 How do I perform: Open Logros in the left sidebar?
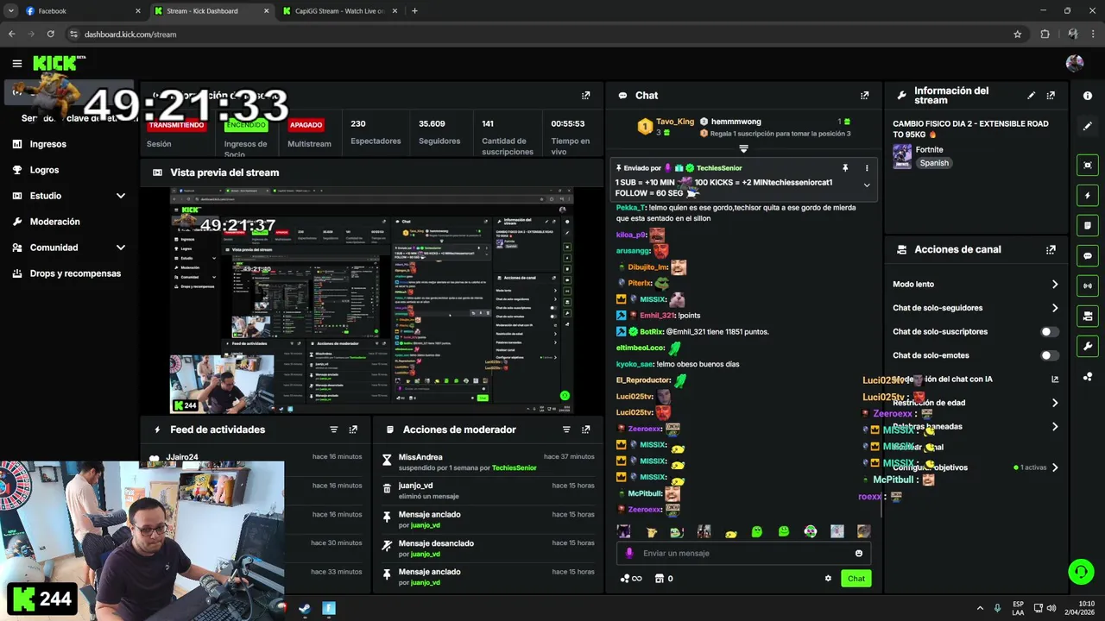click(x=44, y=170)
